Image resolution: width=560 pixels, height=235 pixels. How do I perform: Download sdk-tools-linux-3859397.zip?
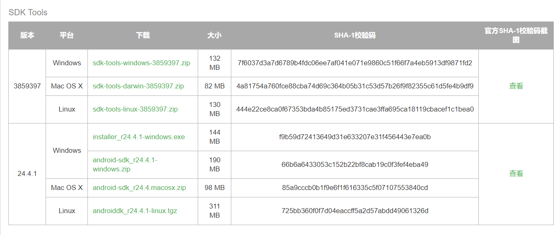135,109
